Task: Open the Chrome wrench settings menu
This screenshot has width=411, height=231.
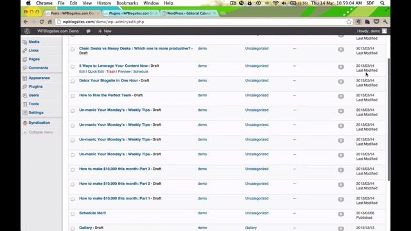Action: point(385,22)
